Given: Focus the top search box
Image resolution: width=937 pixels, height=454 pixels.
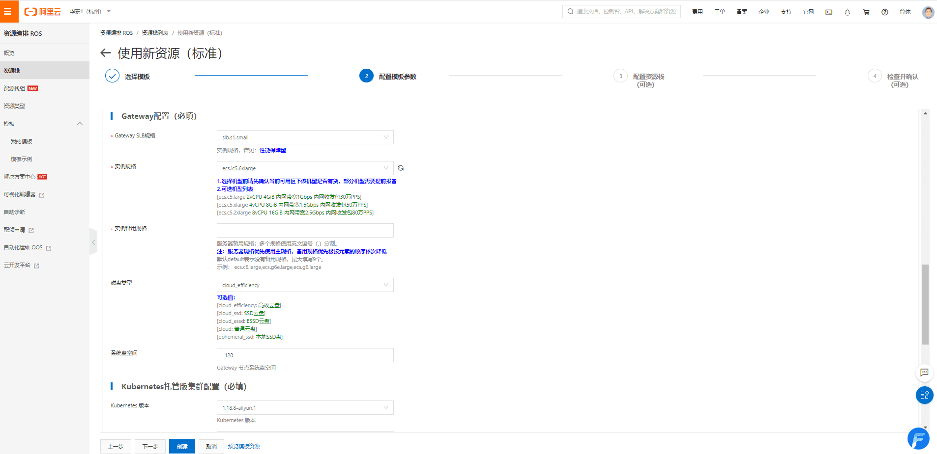Looking at the screenshot, I should (x=621, y=11).
